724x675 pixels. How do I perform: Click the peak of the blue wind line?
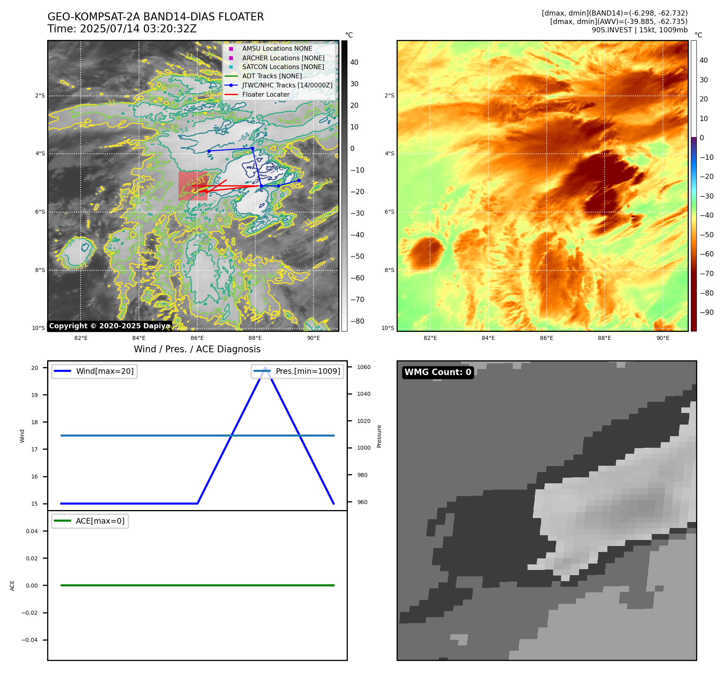266,368
